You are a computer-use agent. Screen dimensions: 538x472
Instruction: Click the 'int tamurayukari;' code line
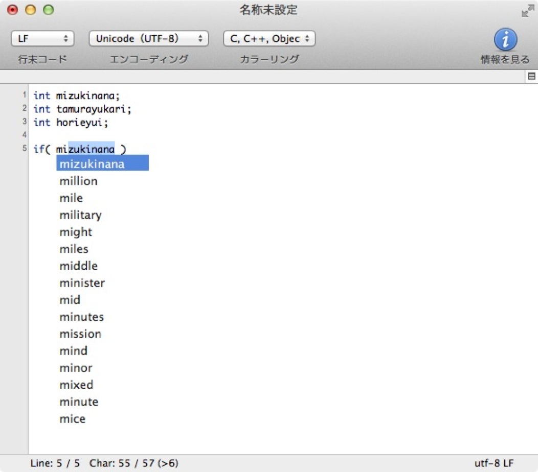(x=82, y=109)
